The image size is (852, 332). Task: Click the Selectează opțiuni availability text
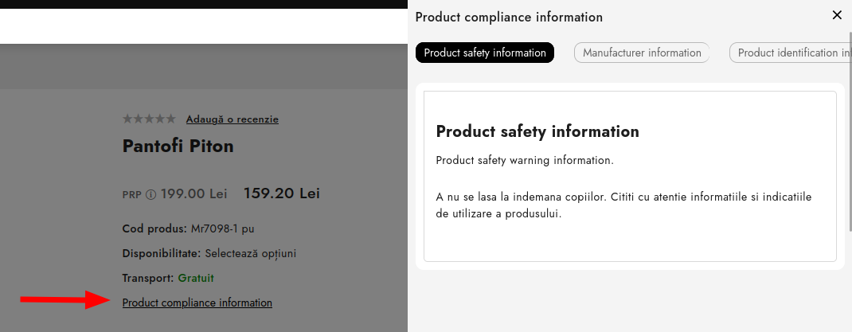[250, 253]
